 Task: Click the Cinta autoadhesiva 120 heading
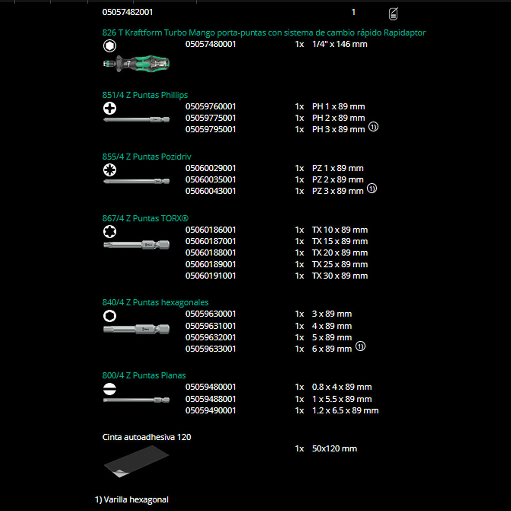[147, 437]
